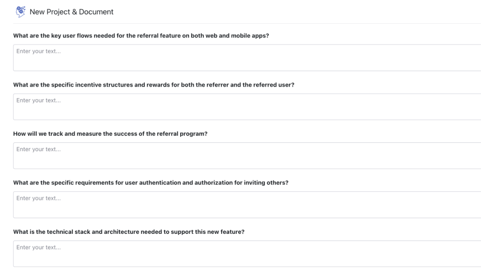Click the placeholder text in the first answer box
Viewport: 481px width, 273px height.
[38, 52]
